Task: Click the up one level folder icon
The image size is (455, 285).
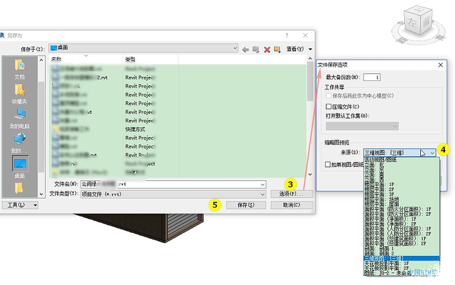Action: pos(255,50)
